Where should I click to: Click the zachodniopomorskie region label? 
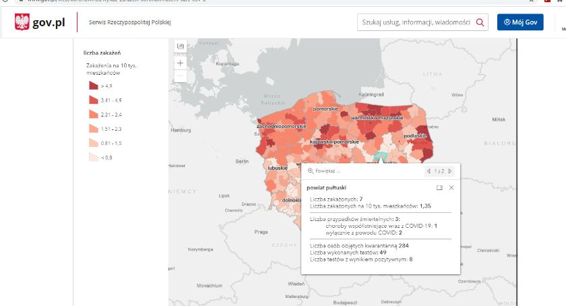coord(281,127)
